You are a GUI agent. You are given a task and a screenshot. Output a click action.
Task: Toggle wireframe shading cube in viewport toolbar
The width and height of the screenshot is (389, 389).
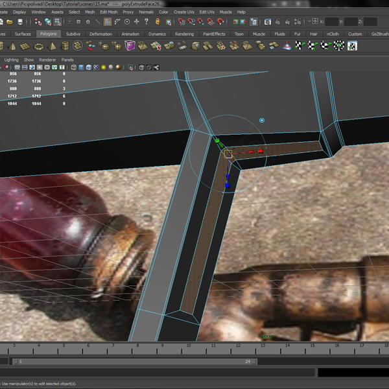pos(73,67)
